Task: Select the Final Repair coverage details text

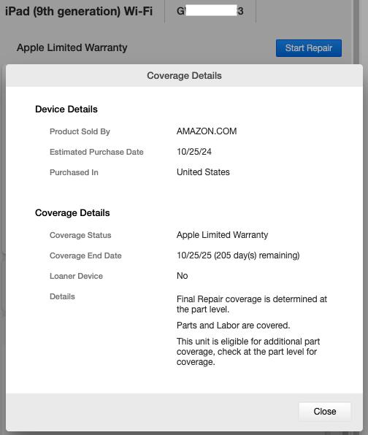Action: tap(252, 304)
